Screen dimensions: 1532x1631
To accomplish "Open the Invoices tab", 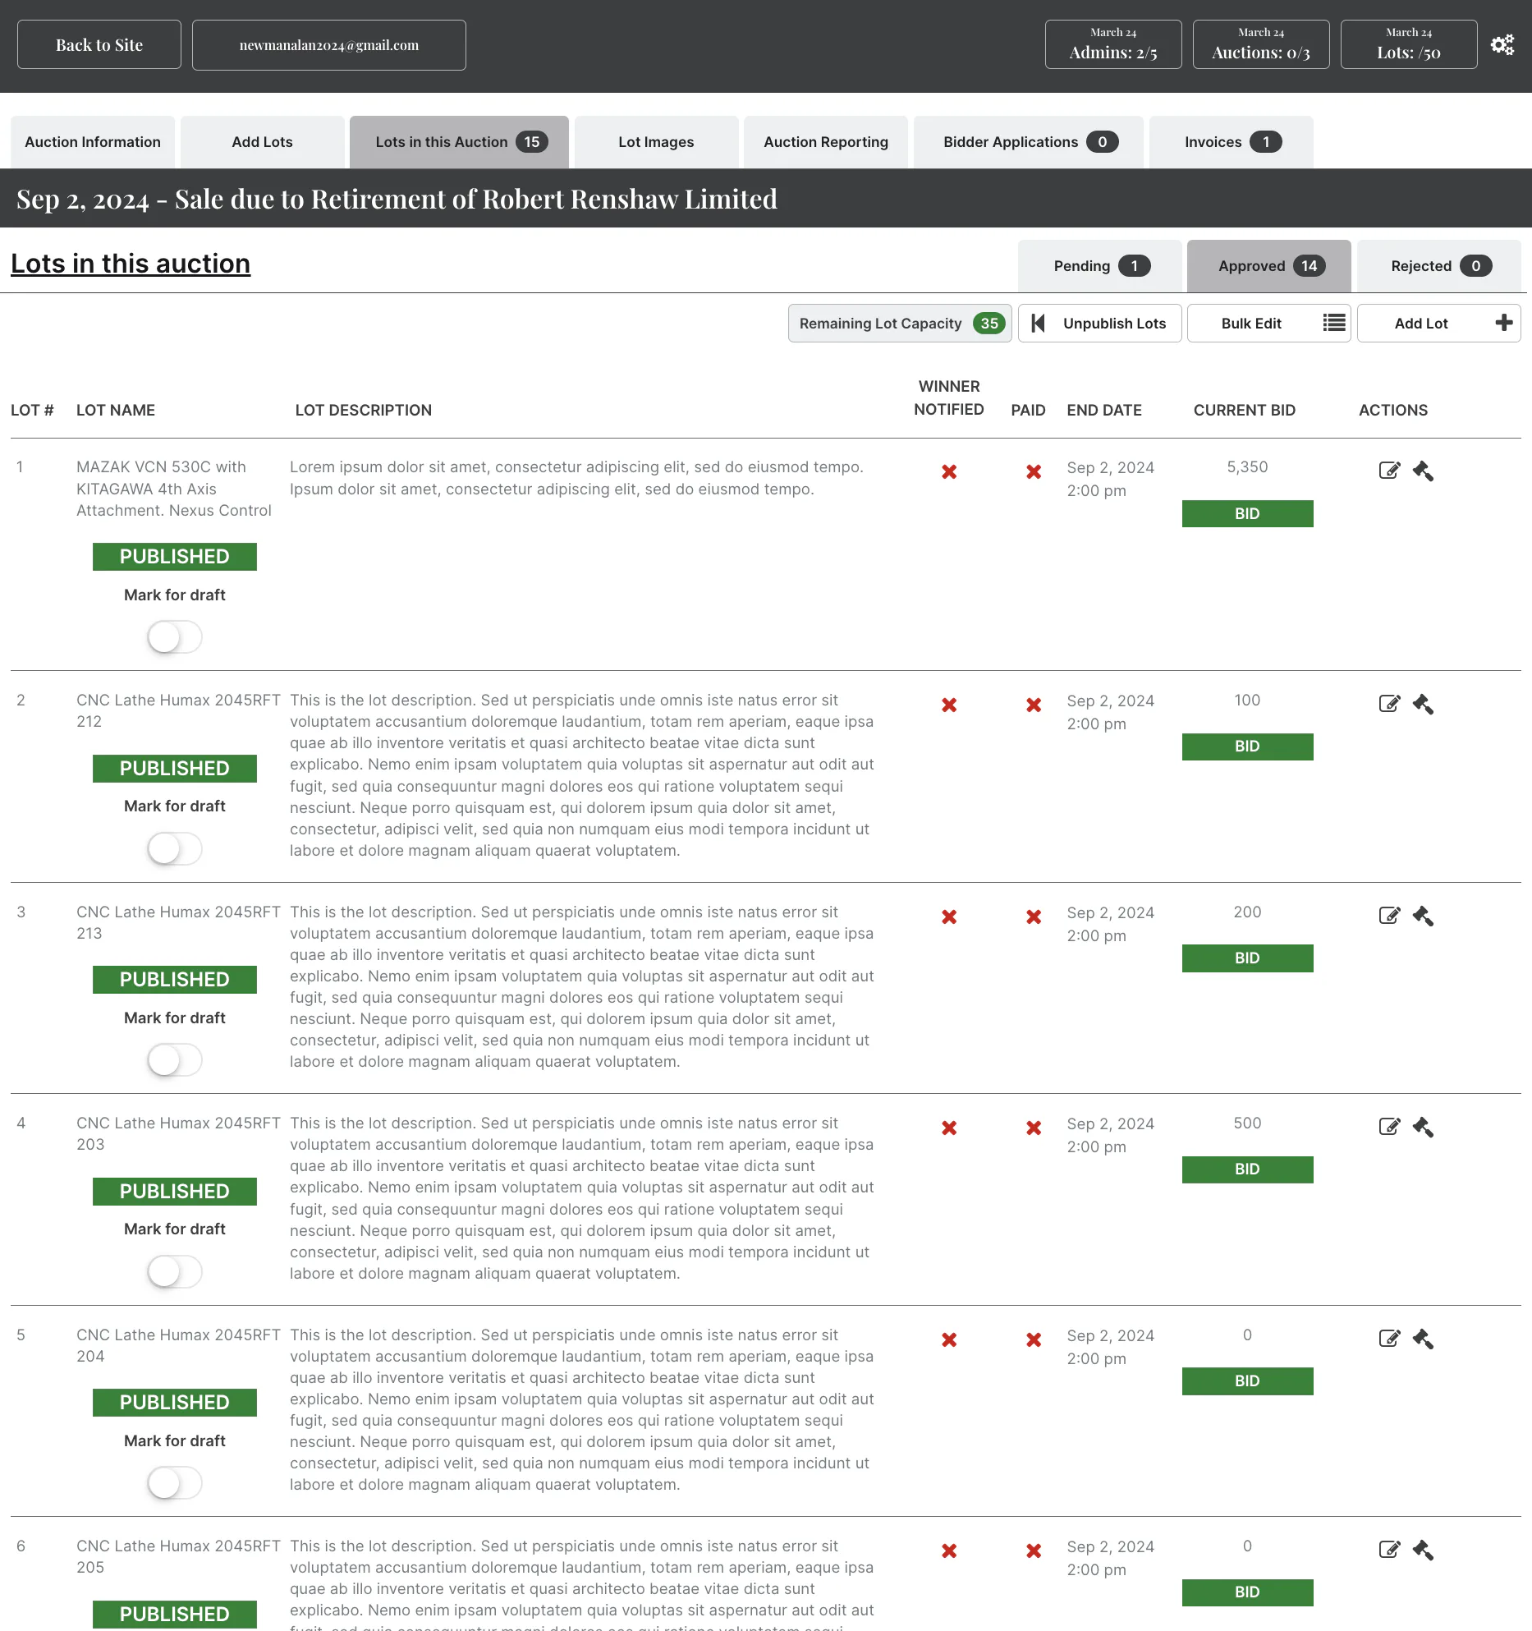I will 1232,142.
